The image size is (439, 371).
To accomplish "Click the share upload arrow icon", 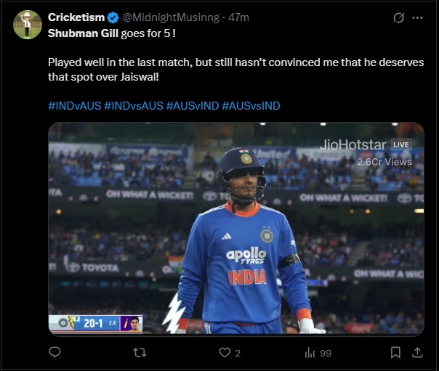I will [x=417, y=352].
